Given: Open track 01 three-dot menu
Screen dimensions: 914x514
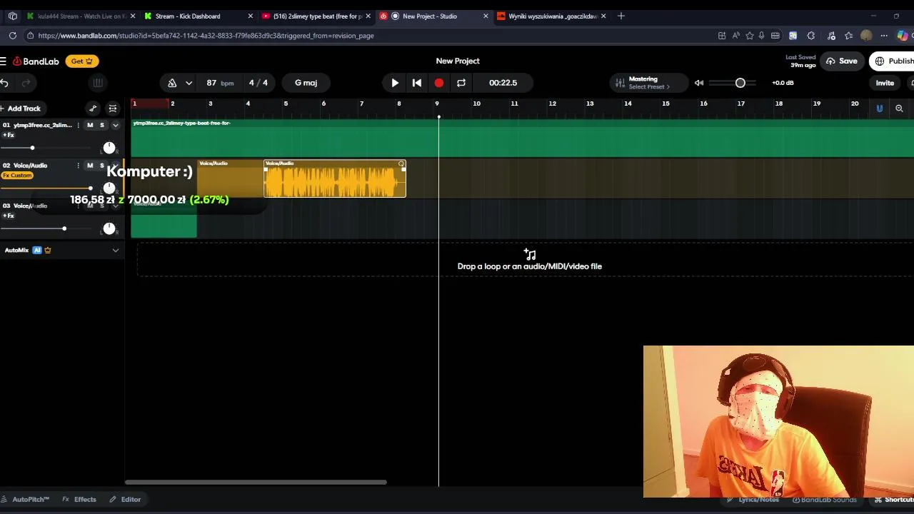Looking at the screenshot, I should click(79, 126).
